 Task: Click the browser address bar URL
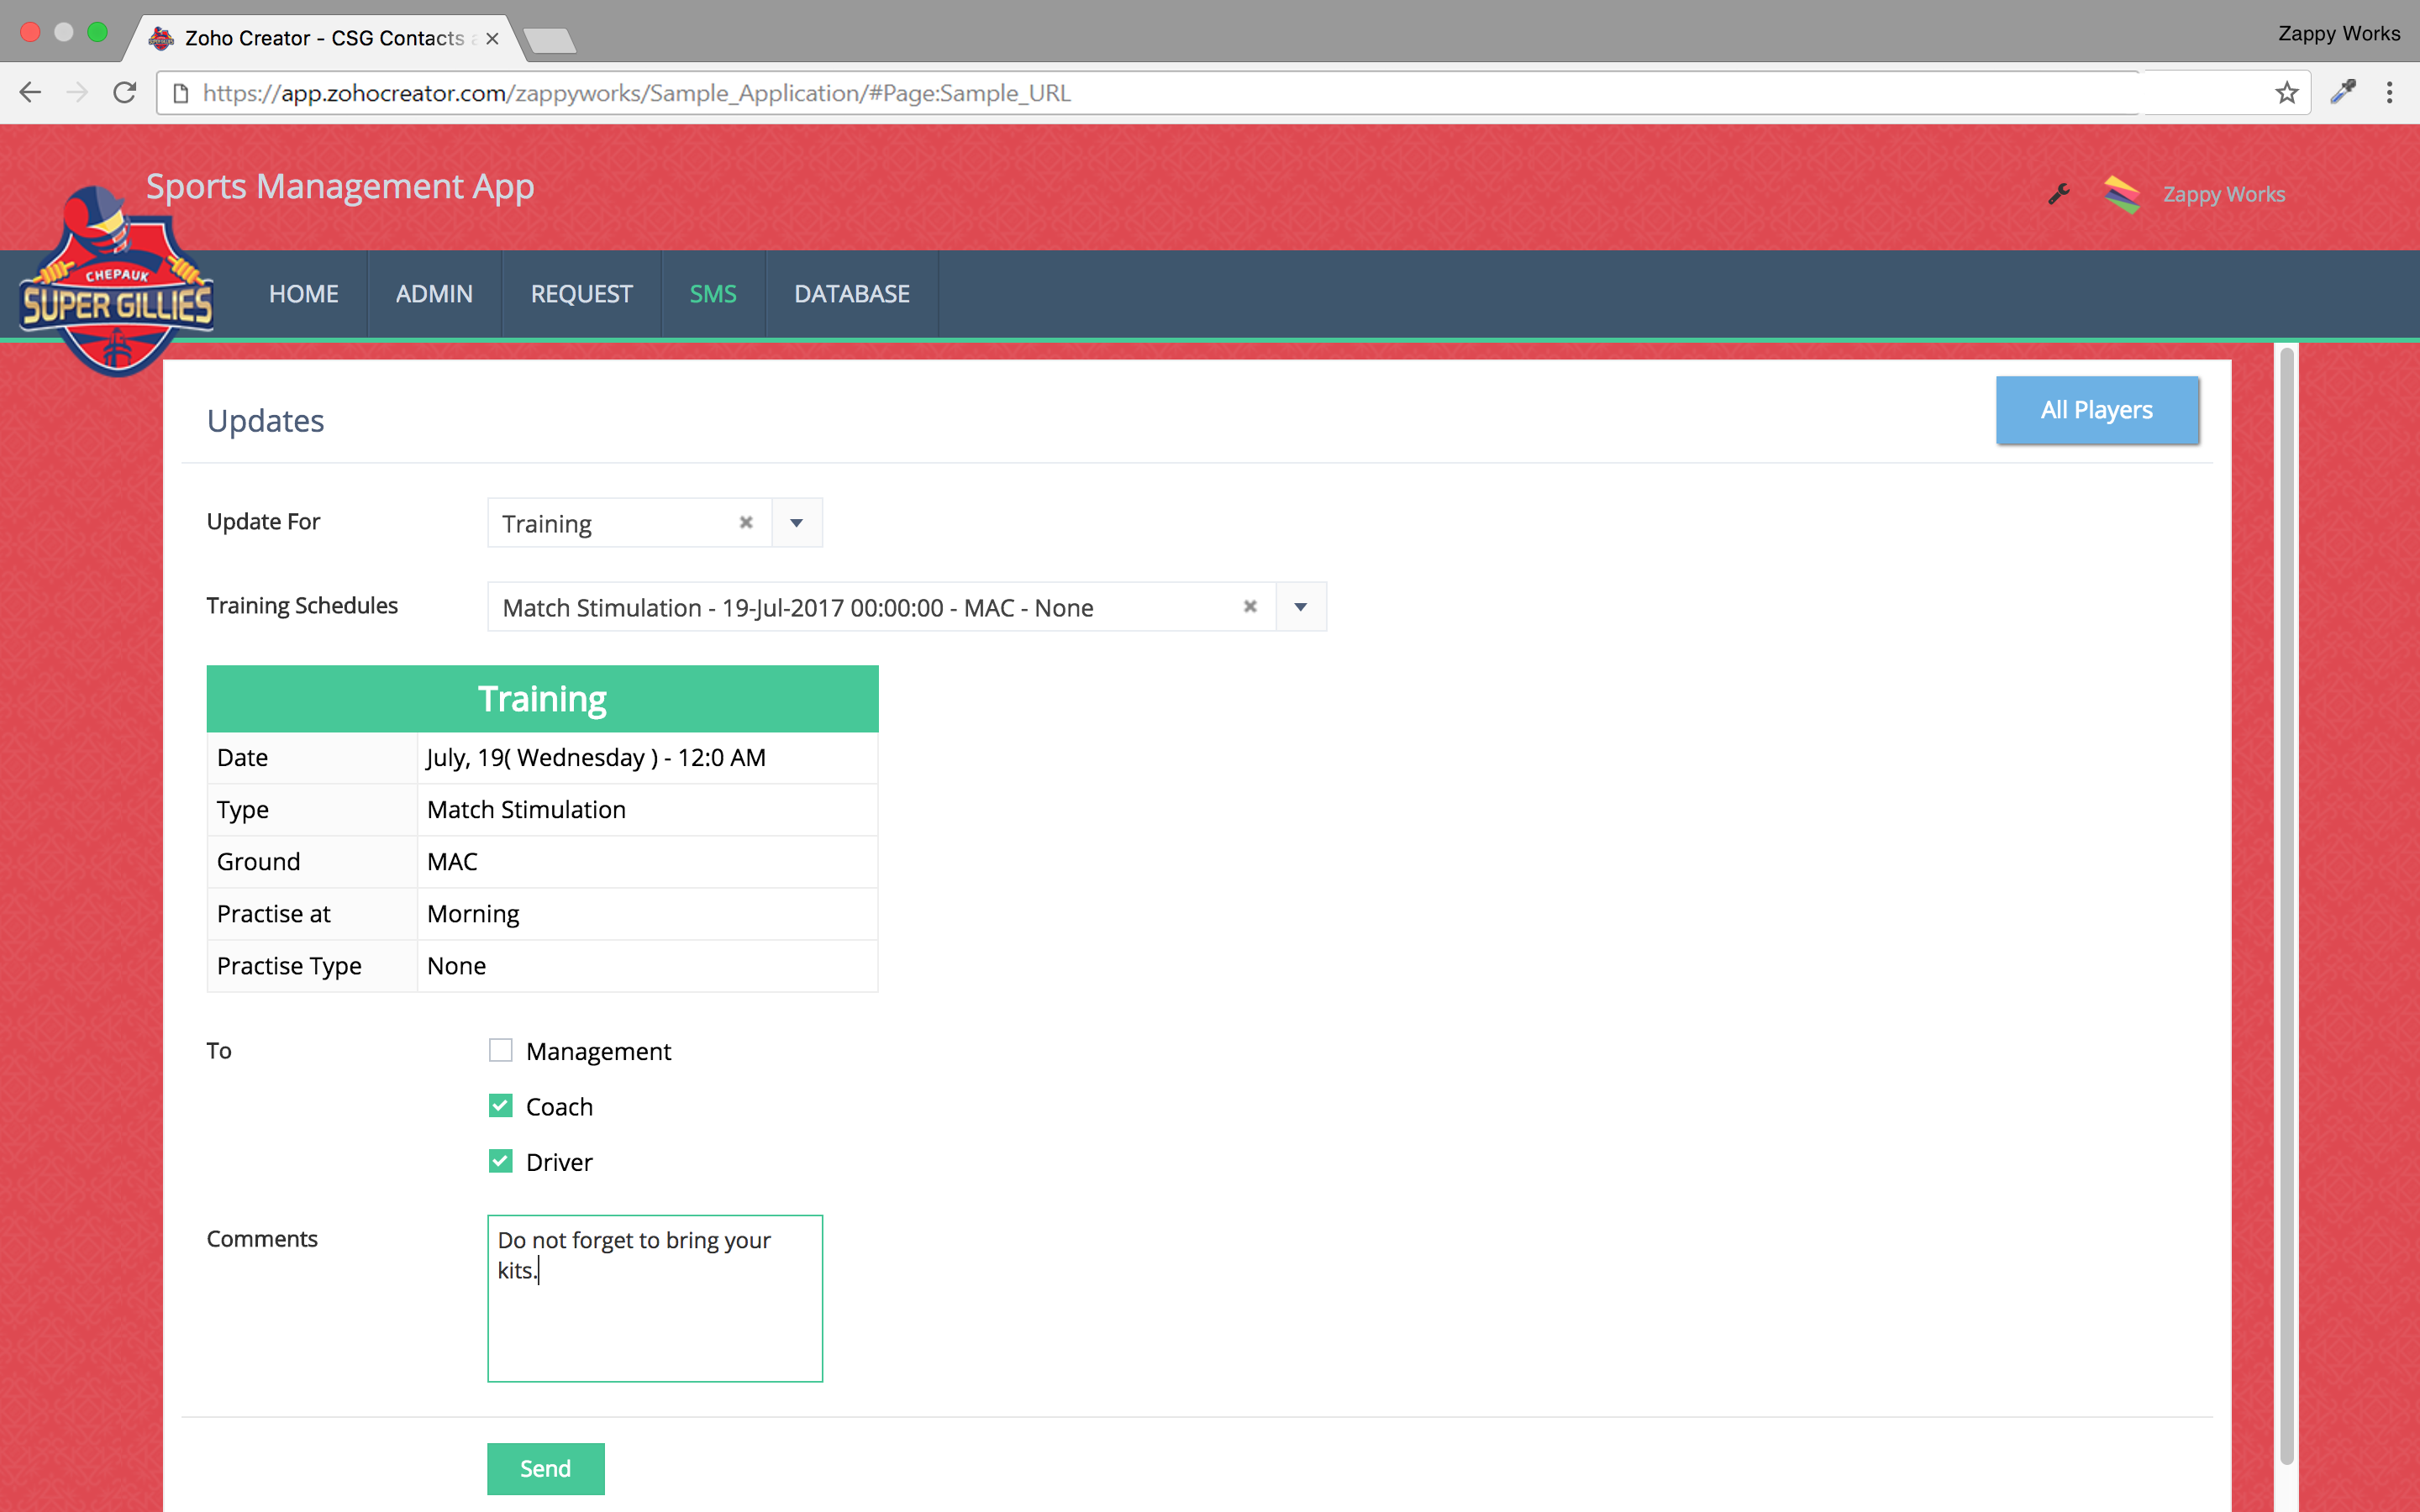(x=636, y=93)
